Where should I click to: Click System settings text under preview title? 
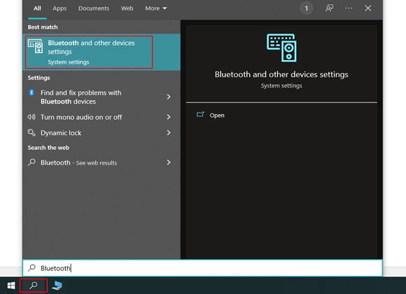[x=281, y=85]
